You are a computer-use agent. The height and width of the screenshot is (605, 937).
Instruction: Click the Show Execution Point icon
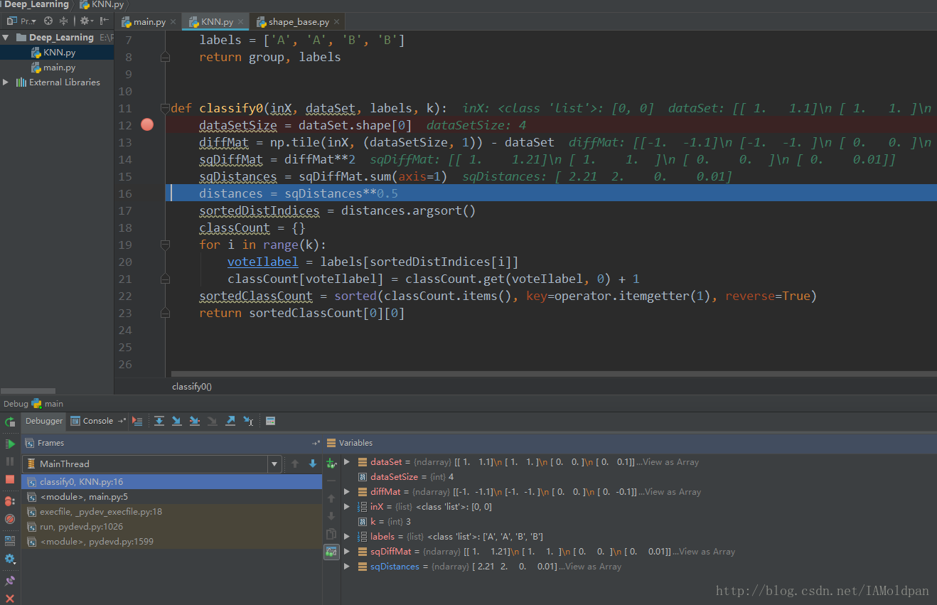[138, 422]
